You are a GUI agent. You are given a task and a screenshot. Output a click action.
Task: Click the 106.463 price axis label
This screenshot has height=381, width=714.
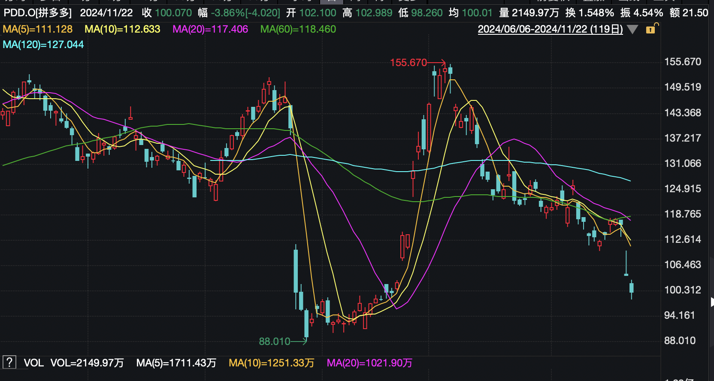pyautogui.click(x=683, y=265)
